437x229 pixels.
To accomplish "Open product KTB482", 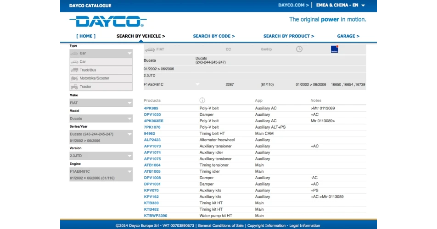I will (151, 210).
